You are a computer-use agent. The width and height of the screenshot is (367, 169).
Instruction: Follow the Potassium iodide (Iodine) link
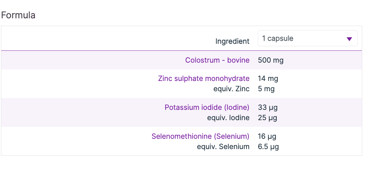[x=207, y=107]
